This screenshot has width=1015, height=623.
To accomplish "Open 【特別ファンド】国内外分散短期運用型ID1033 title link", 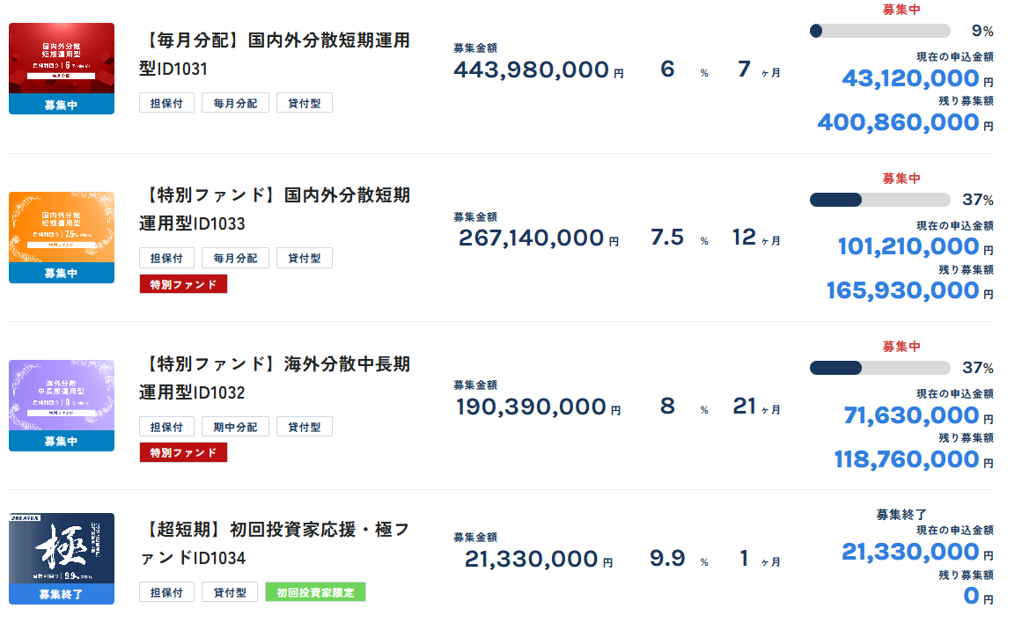I will coord(274,209).
